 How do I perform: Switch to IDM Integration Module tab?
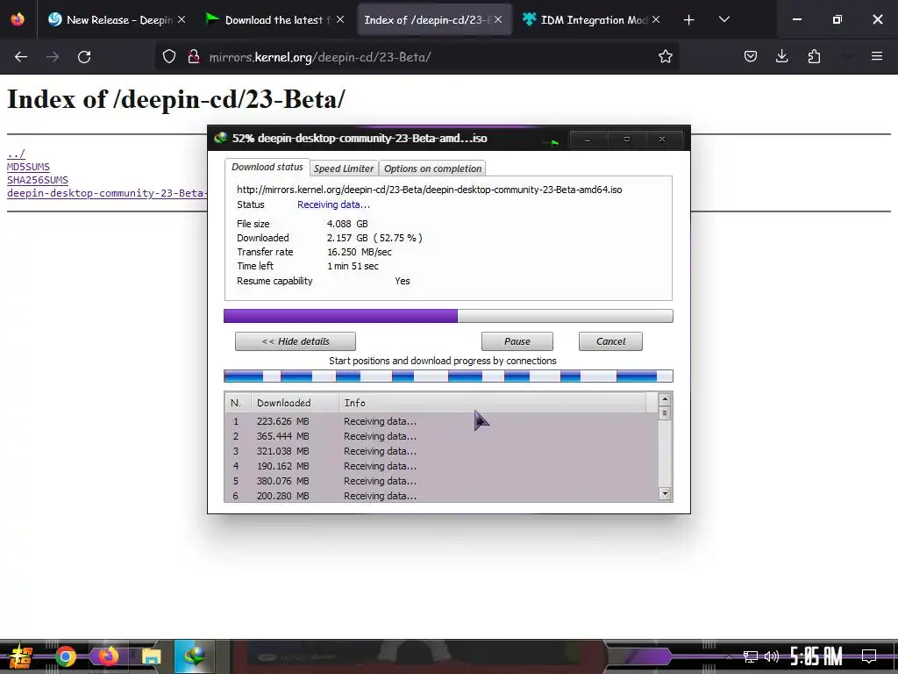pos(593,20)
